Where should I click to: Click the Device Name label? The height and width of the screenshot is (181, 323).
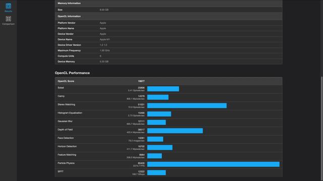(x=65, y=39)
